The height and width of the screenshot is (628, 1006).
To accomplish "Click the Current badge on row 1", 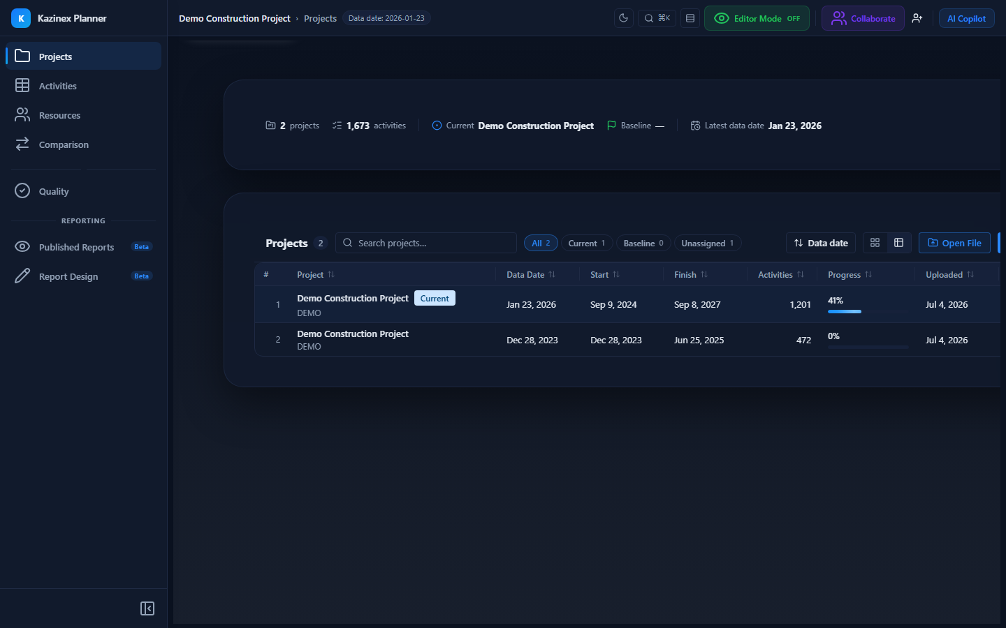I will [x=435, y=298].
